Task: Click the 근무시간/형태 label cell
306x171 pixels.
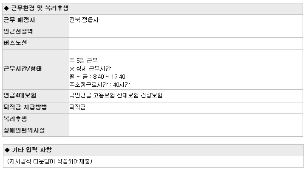Action: point(35,69)
